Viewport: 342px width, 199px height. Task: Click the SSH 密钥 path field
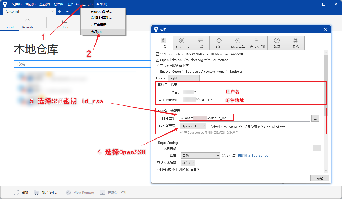point(245,118)
